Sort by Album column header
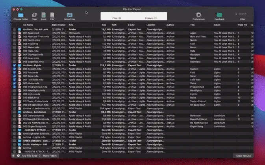The width and height of the screenshot is (265, 165). click(x=217, y=25)
